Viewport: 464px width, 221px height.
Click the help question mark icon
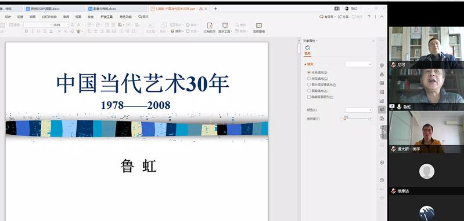[369, 17]
